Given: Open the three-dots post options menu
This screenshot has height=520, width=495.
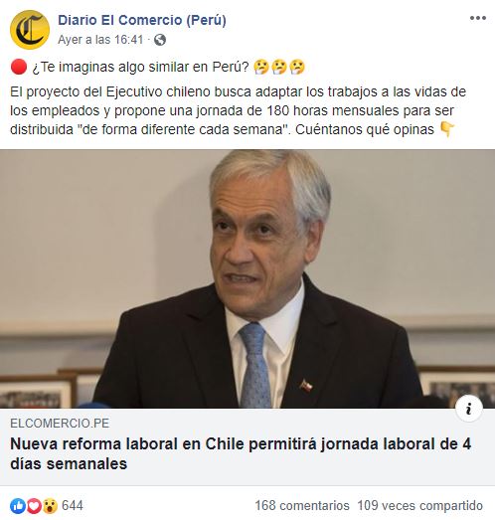Looking at the screenshot, I should (x=477, y=18).
